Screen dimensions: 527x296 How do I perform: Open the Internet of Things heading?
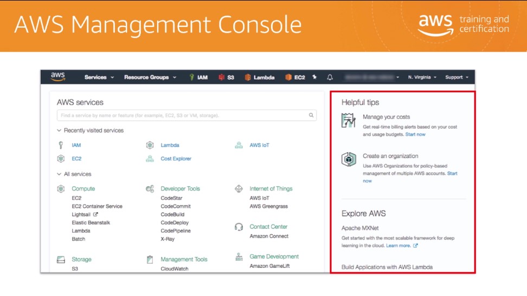tap(271, 189)
